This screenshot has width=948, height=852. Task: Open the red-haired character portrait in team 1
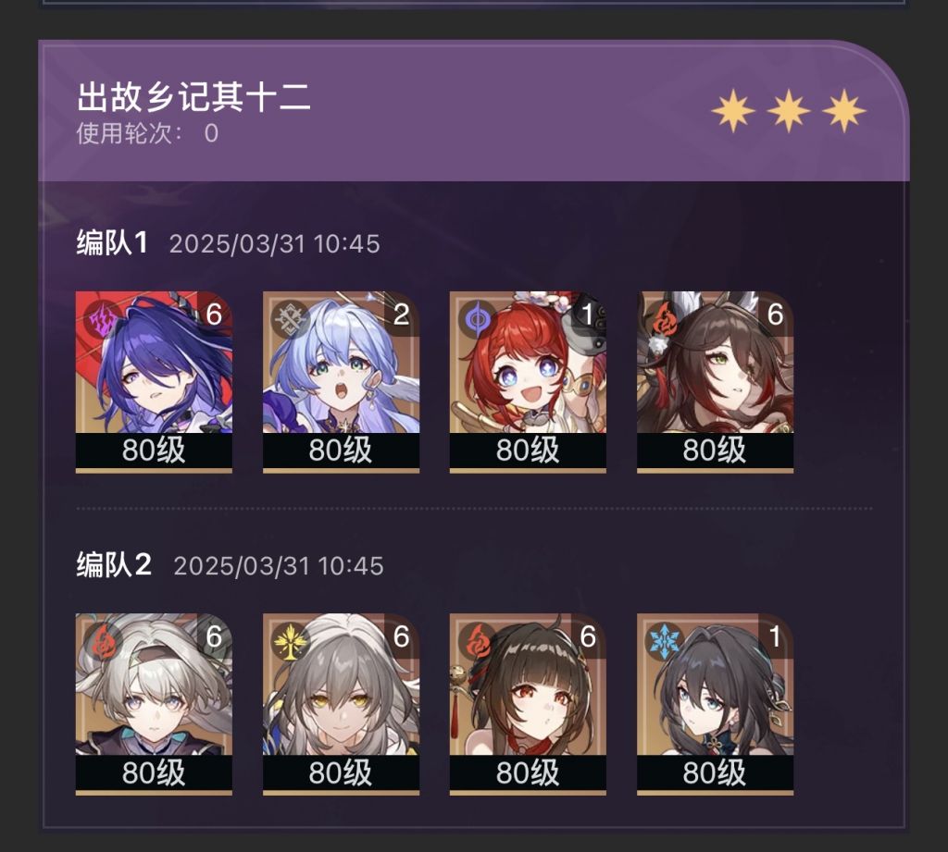(x=528, y=381)
